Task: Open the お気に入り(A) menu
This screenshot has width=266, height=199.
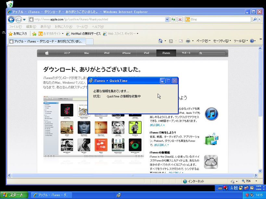Action: click(63, 27)
